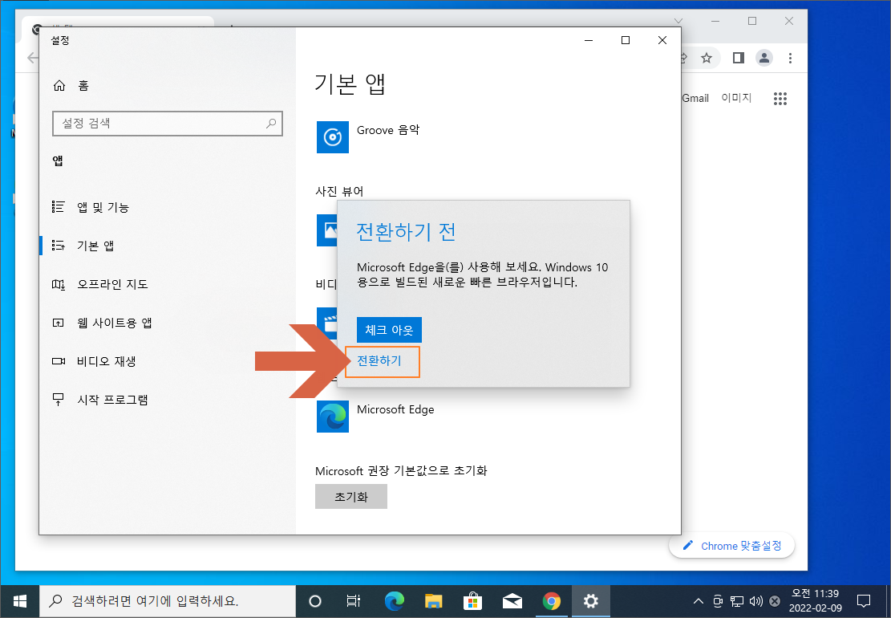This screenshot has width=891, height=618.
Task: Click the Groove 음악 label
Action: [x=388, y=130]
